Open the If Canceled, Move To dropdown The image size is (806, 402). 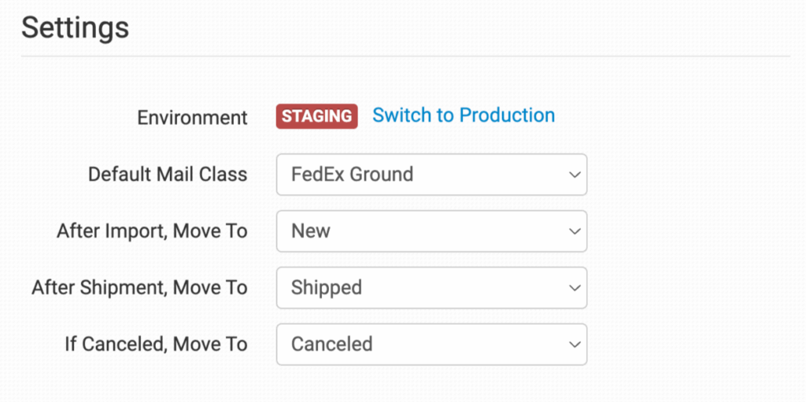pos(431,345)
